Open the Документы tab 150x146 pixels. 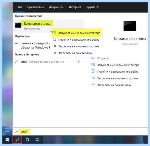click(x=56, y=7)
